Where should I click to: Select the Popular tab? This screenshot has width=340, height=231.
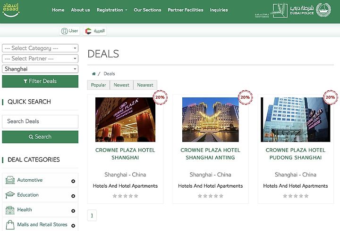coord(98,85)
